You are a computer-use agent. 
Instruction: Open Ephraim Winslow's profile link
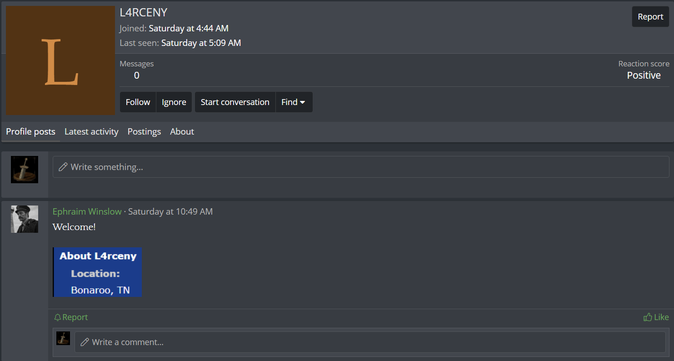87,211
